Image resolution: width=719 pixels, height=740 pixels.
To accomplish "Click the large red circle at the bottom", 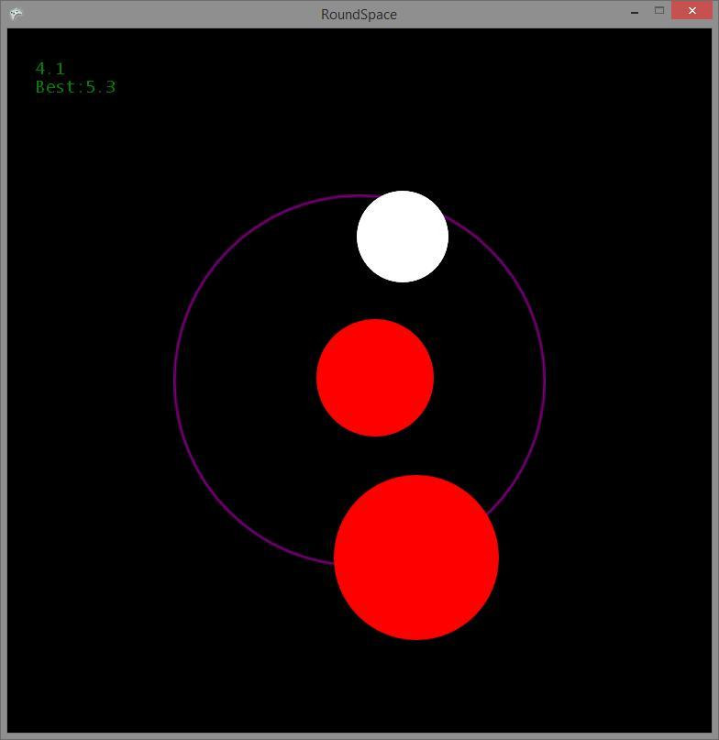I will click(x=416, y=558).
